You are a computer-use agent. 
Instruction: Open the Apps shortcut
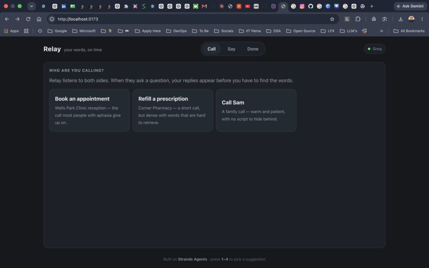(11, 31)
